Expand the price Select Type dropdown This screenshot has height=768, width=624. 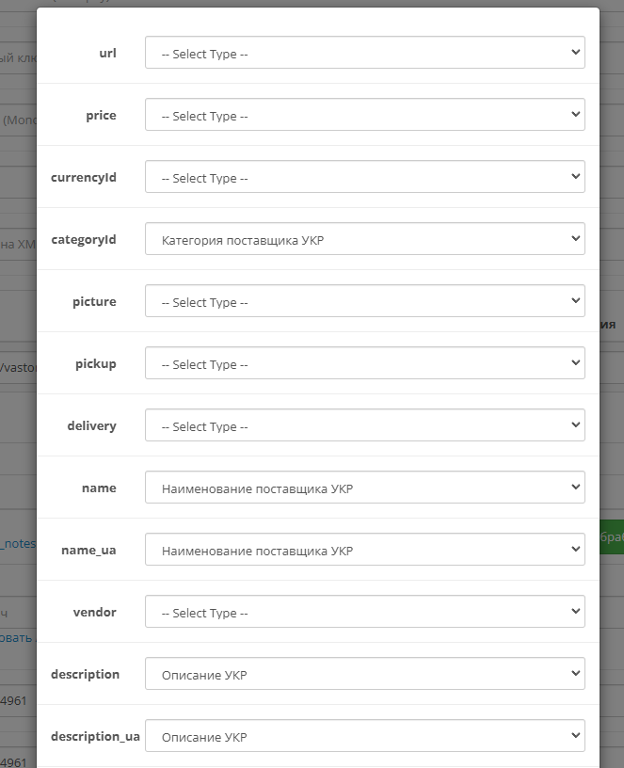point(364,115)
